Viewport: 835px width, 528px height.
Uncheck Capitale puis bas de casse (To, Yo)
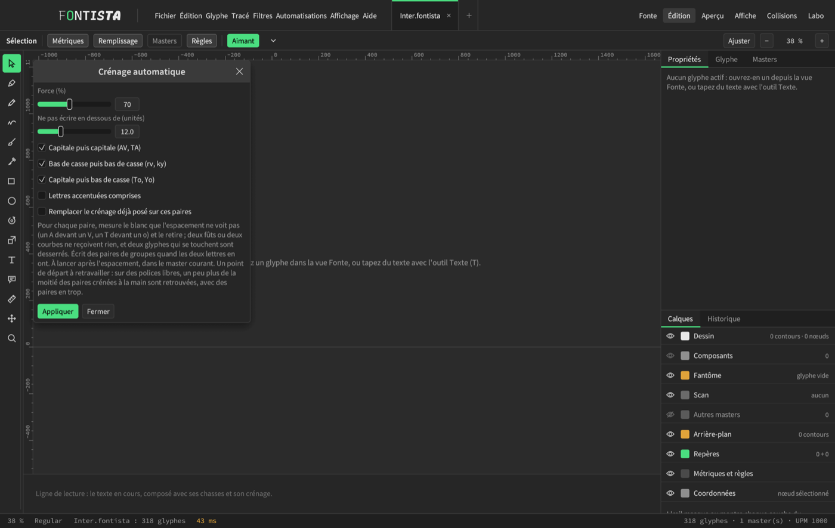pos(42,180)
